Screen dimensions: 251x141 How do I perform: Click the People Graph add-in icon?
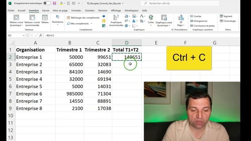(104, 25)
